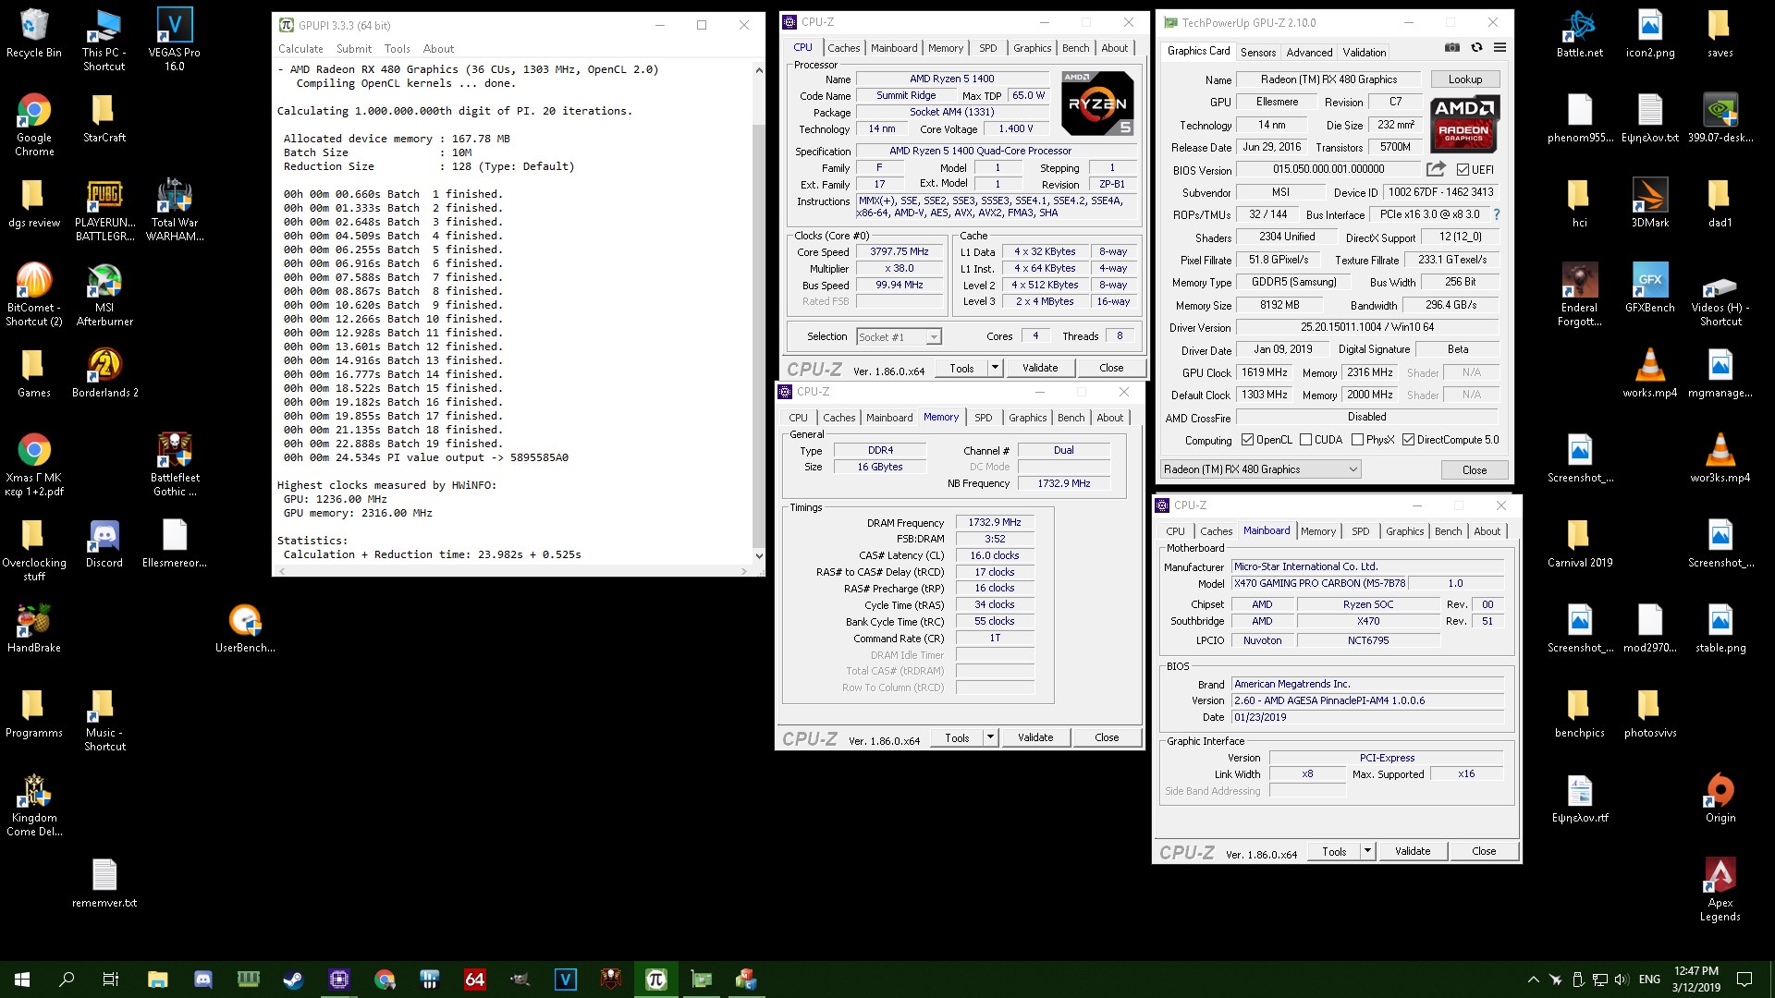
Task: Open the Calculate menu in GPUPI
Action: (300, 49)
